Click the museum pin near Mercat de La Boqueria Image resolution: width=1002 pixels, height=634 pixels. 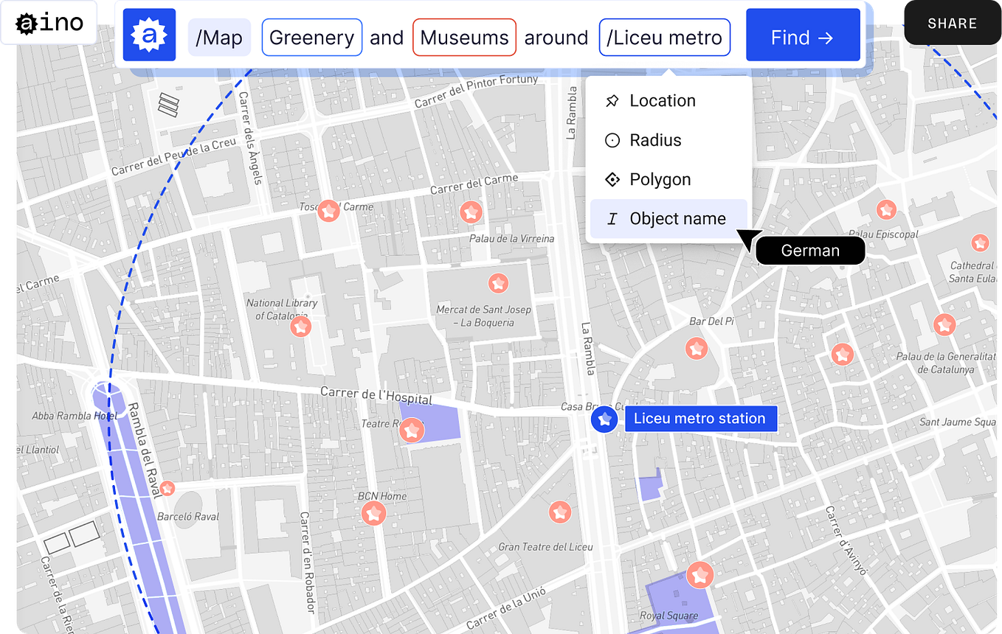499,282
